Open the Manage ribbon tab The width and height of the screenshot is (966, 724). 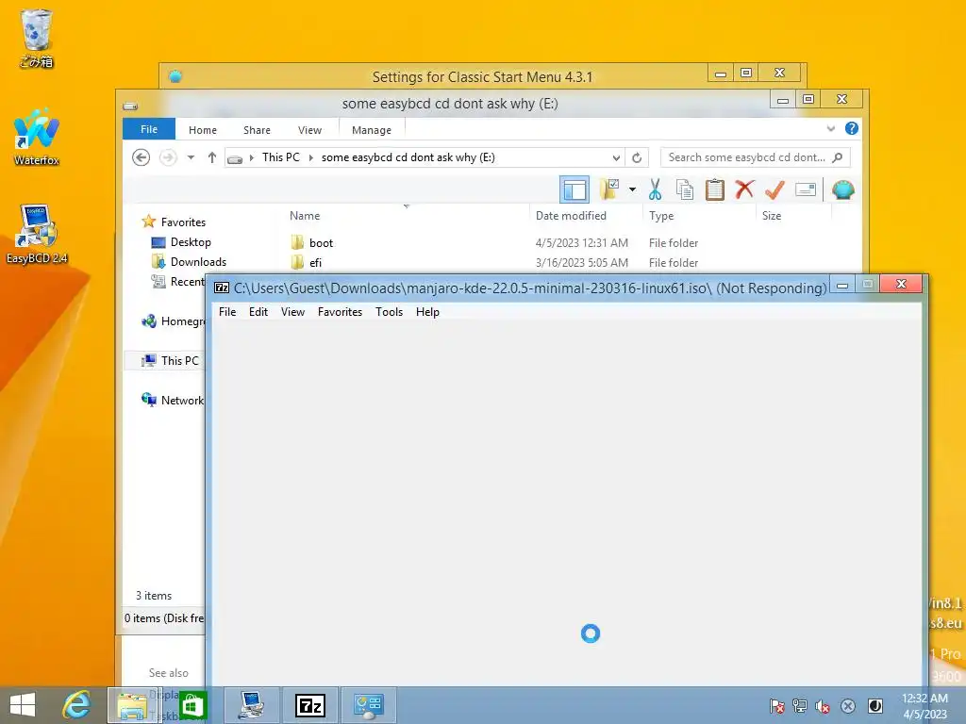[x=372, y=130]
